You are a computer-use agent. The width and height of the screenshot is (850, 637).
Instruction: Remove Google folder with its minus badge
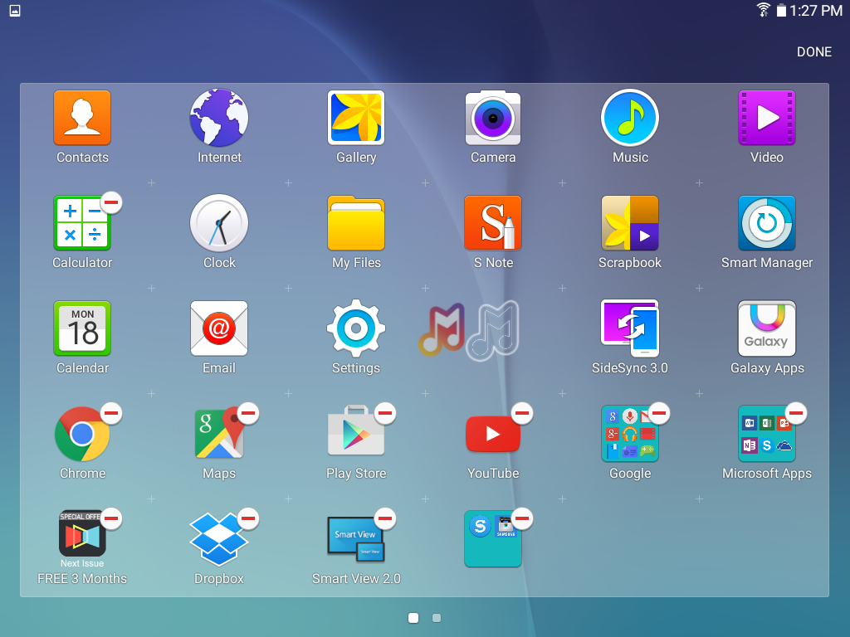659,413
